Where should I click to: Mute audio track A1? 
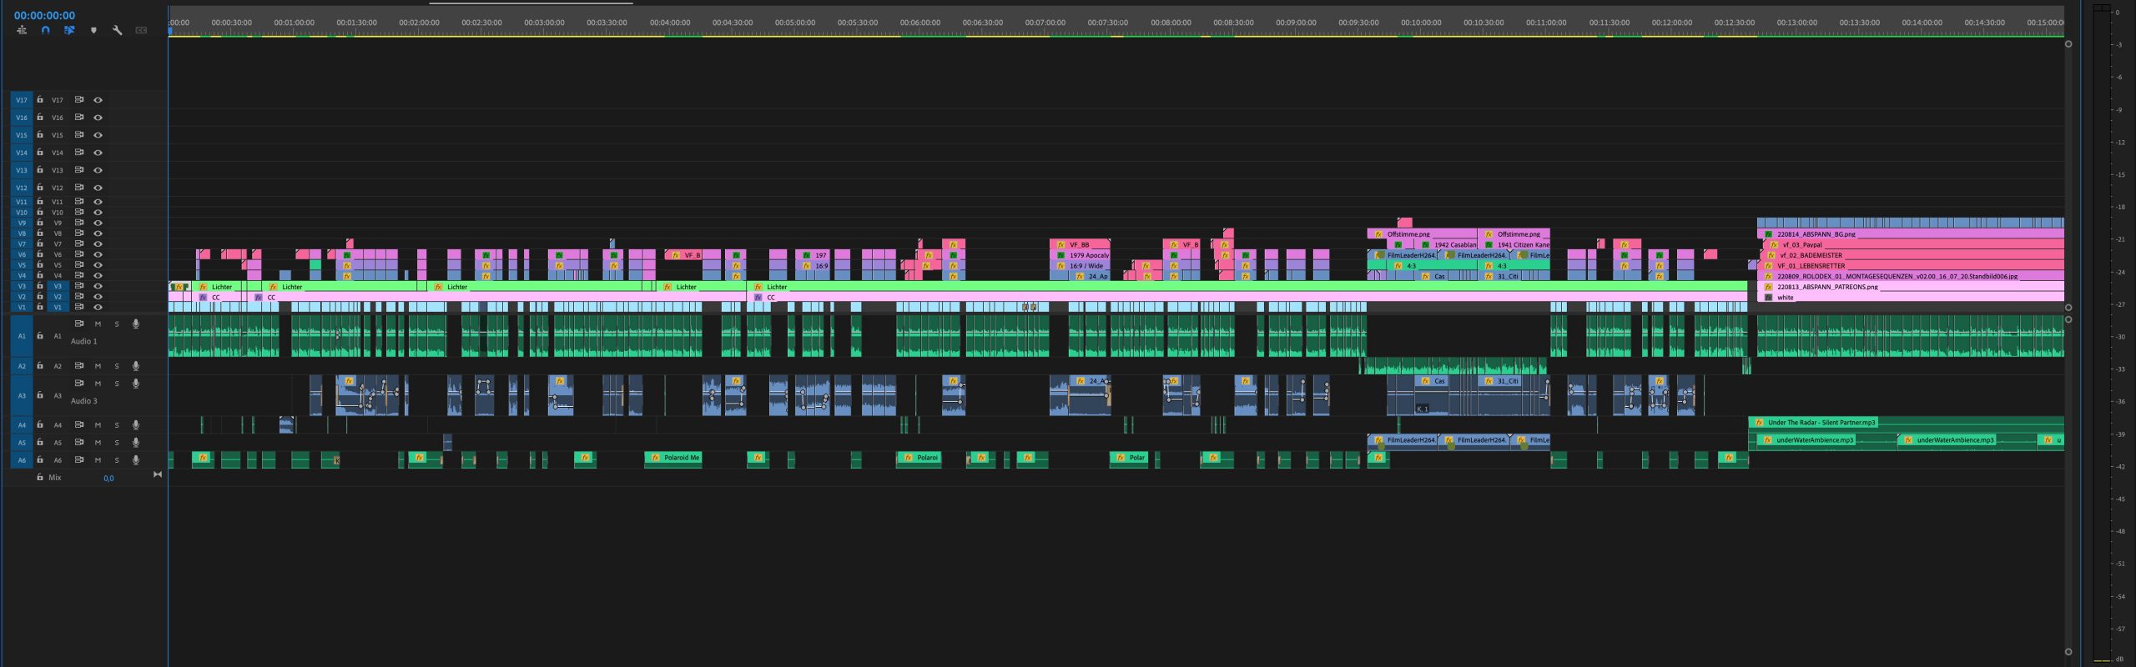click(x=98, y=324)
